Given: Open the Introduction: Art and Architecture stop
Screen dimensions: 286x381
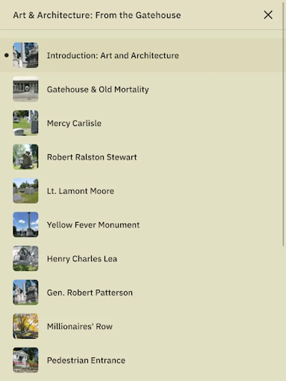Looking at the screenshot, I should click(x=142, y=55).
